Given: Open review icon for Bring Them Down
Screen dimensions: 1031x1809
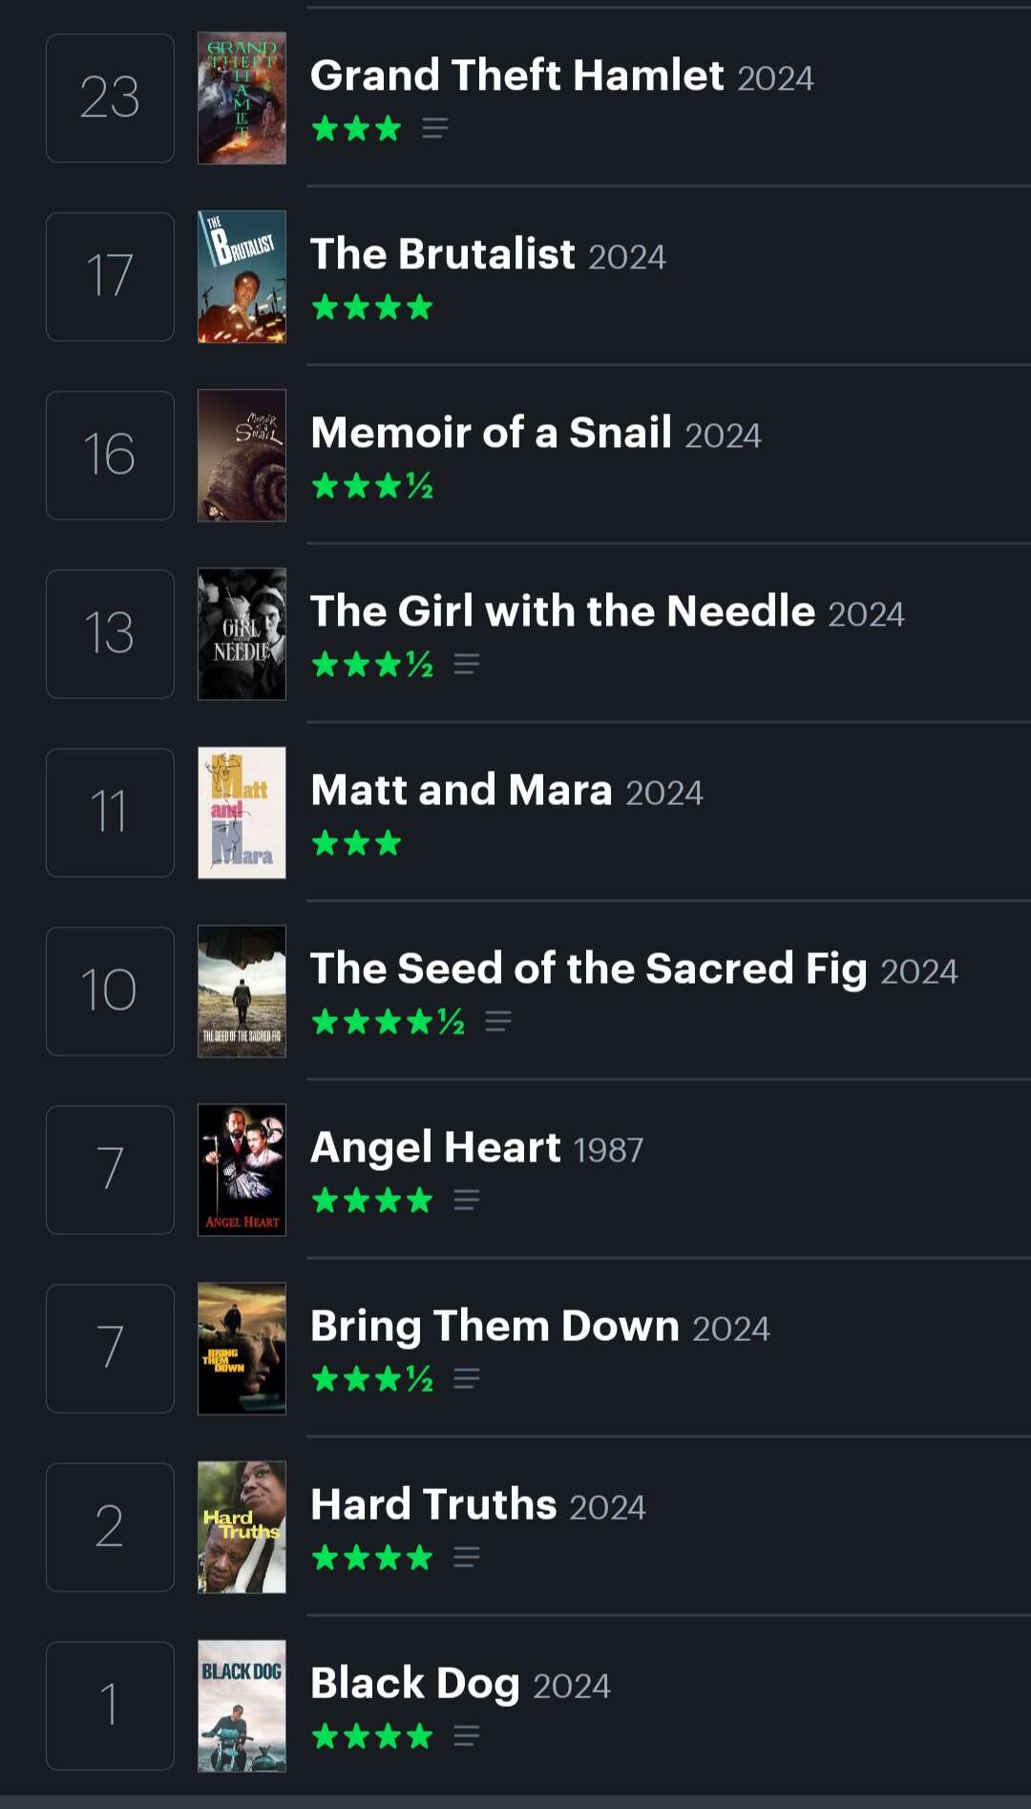Looking at the screenshot, I should [467, 1378].
